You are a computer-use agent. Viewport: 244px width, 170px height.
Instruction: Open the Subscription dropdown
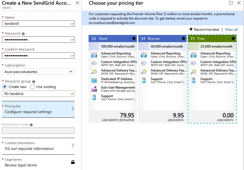point(38,72)
